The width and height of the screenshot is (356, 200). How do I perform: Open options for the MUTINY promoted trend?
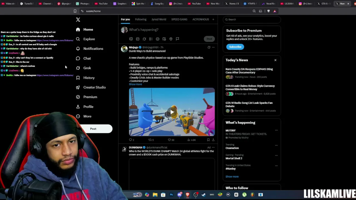tap(276, 130)
